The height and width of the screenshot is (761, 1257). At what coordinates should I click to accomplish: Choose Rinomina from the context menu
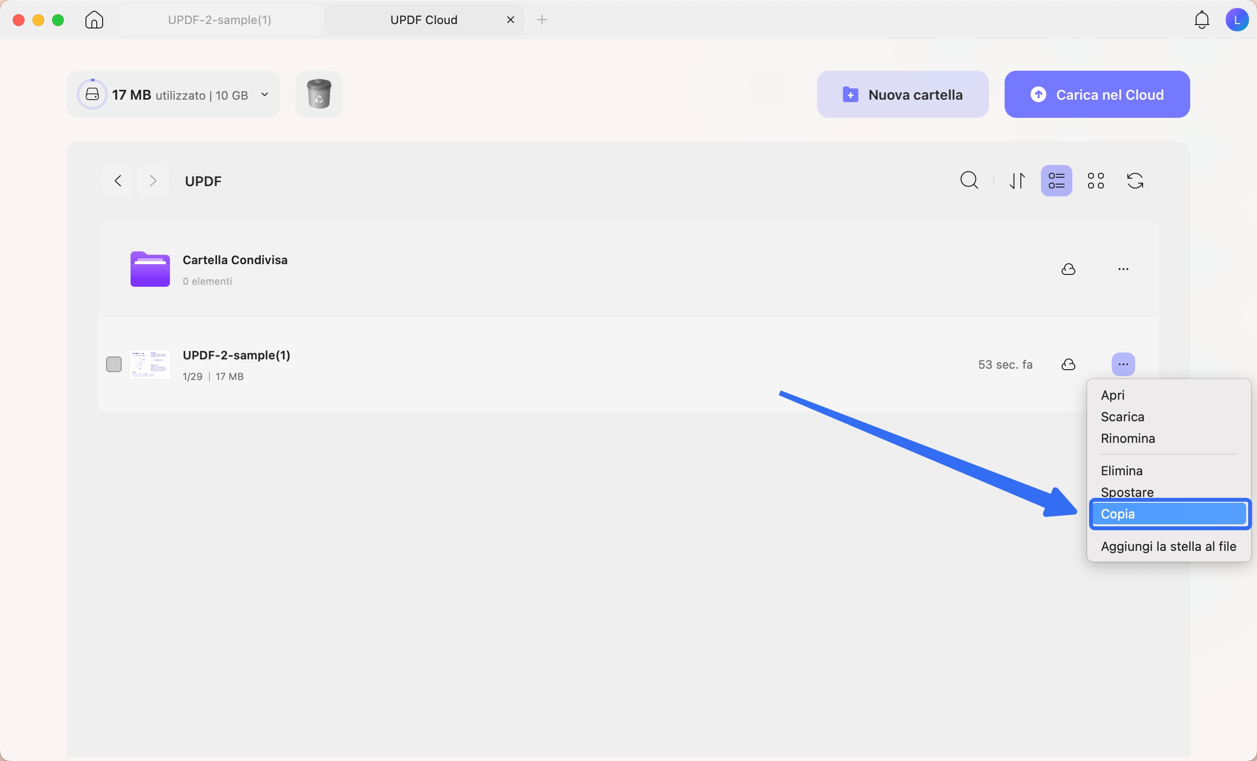point(1169,438)
